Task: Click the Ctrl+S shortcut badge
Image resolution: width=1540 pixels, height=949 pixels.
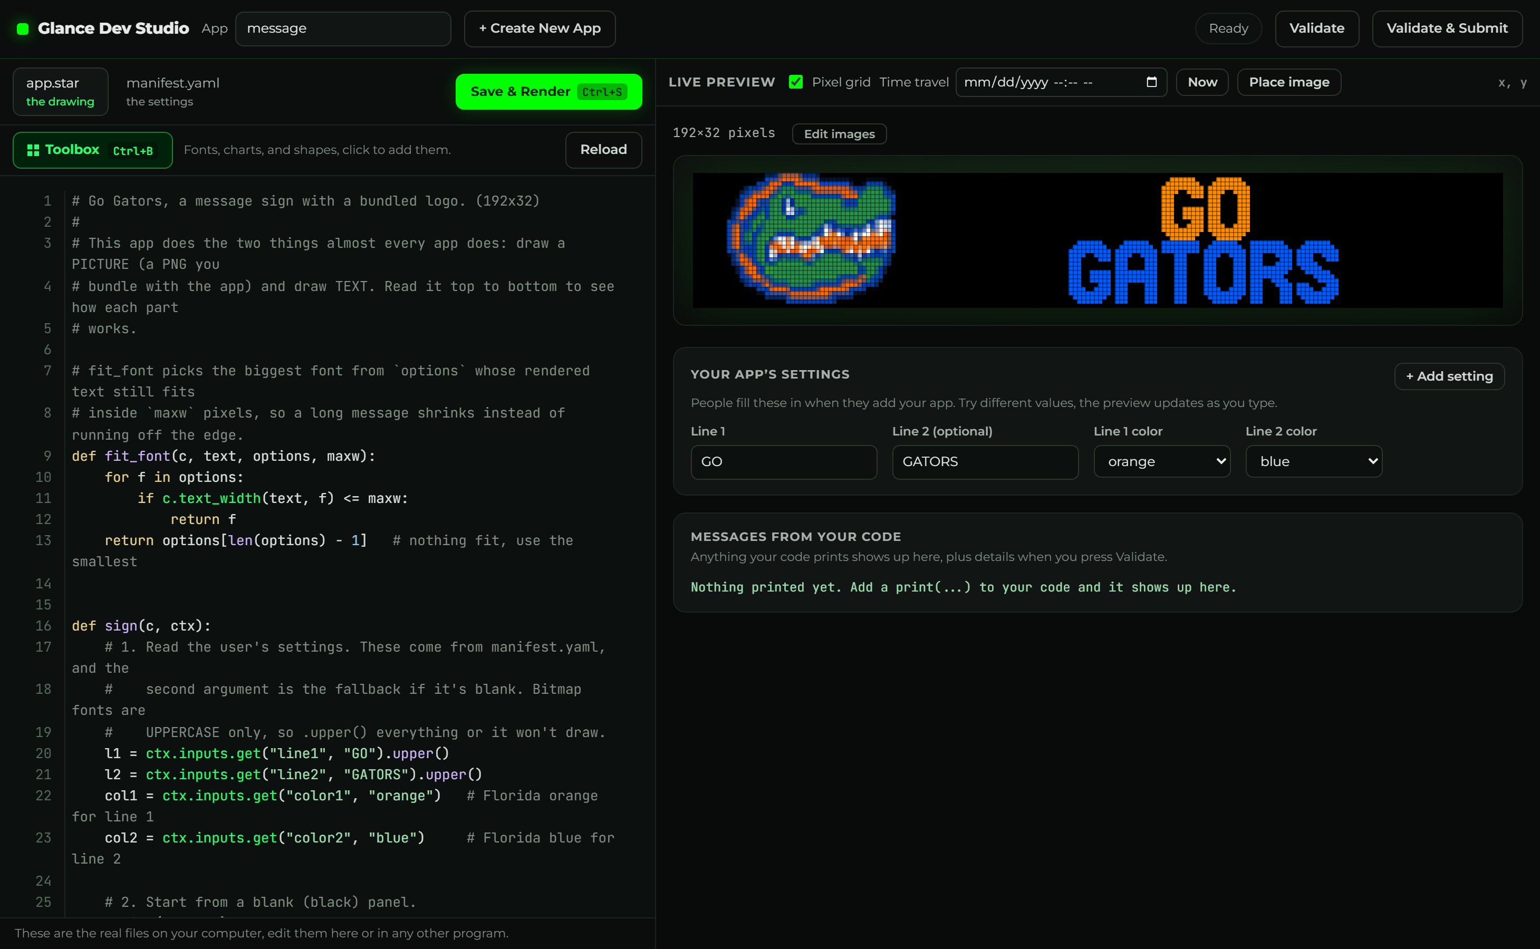Action: coord(601,92)
